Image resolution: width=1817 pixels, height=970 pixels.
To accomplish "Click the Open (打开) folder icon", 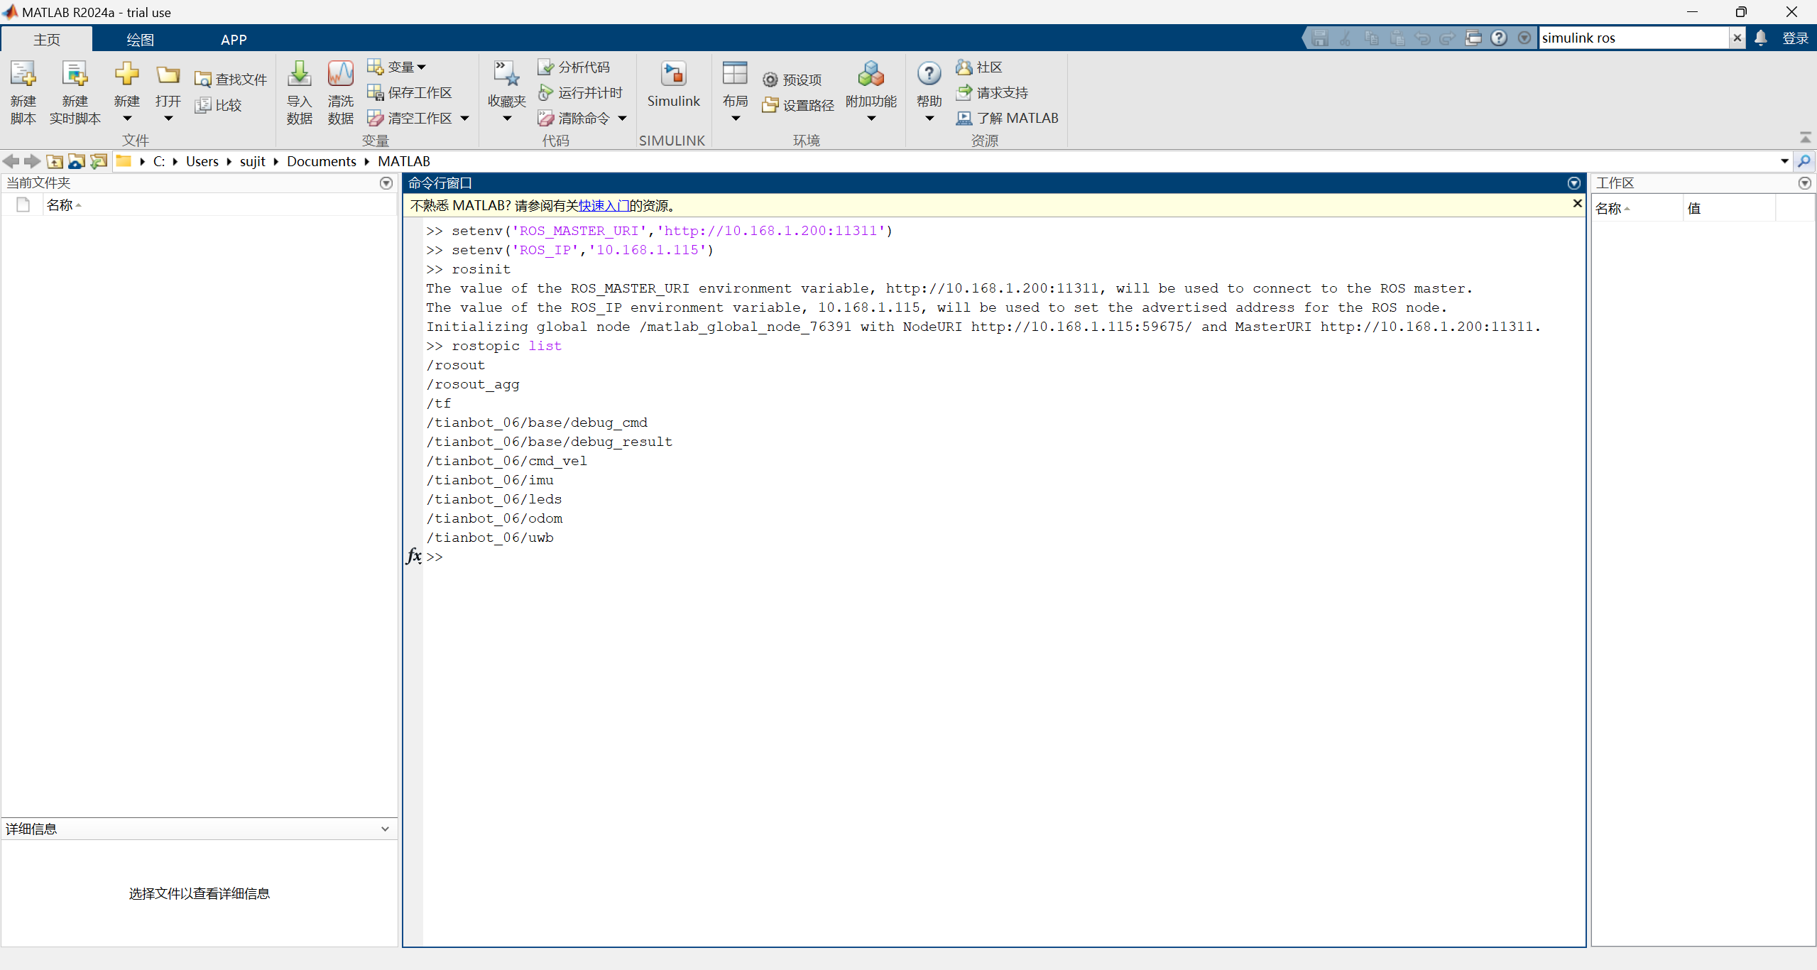I will 168,75.
